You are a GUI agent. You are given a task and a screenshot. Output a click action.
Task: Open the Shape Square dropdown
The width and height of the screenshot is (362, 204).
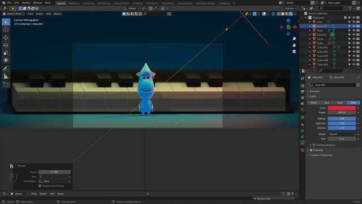[x=342, y=134]
